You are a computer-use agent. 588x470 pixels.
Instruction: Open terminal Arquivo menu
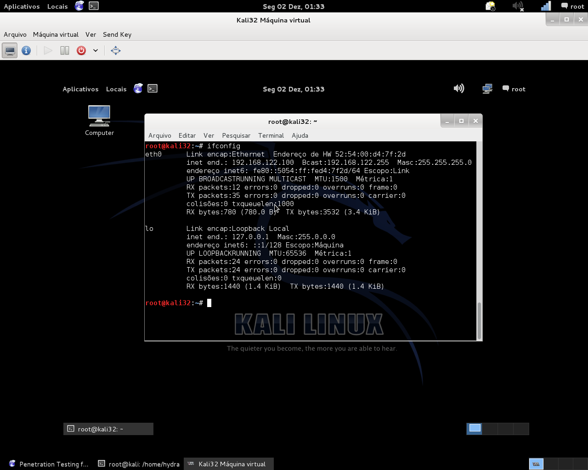click(160, 135)
